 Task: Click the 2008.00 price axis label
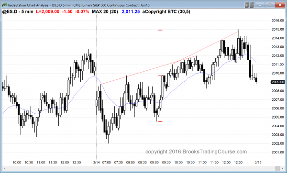277,91
